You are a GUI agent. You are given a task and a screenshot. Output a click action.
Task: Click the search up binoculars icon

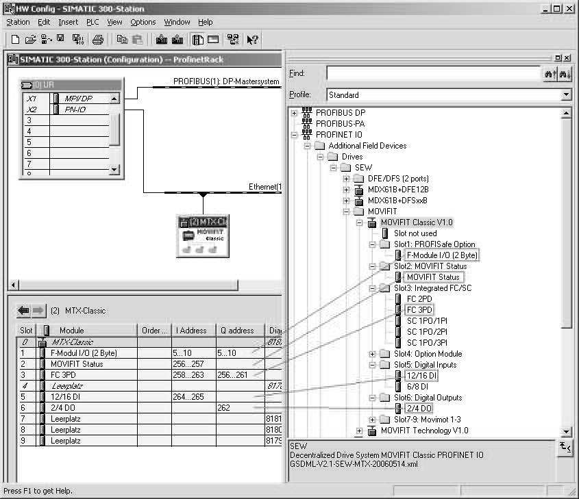click(x=550, y=74)
